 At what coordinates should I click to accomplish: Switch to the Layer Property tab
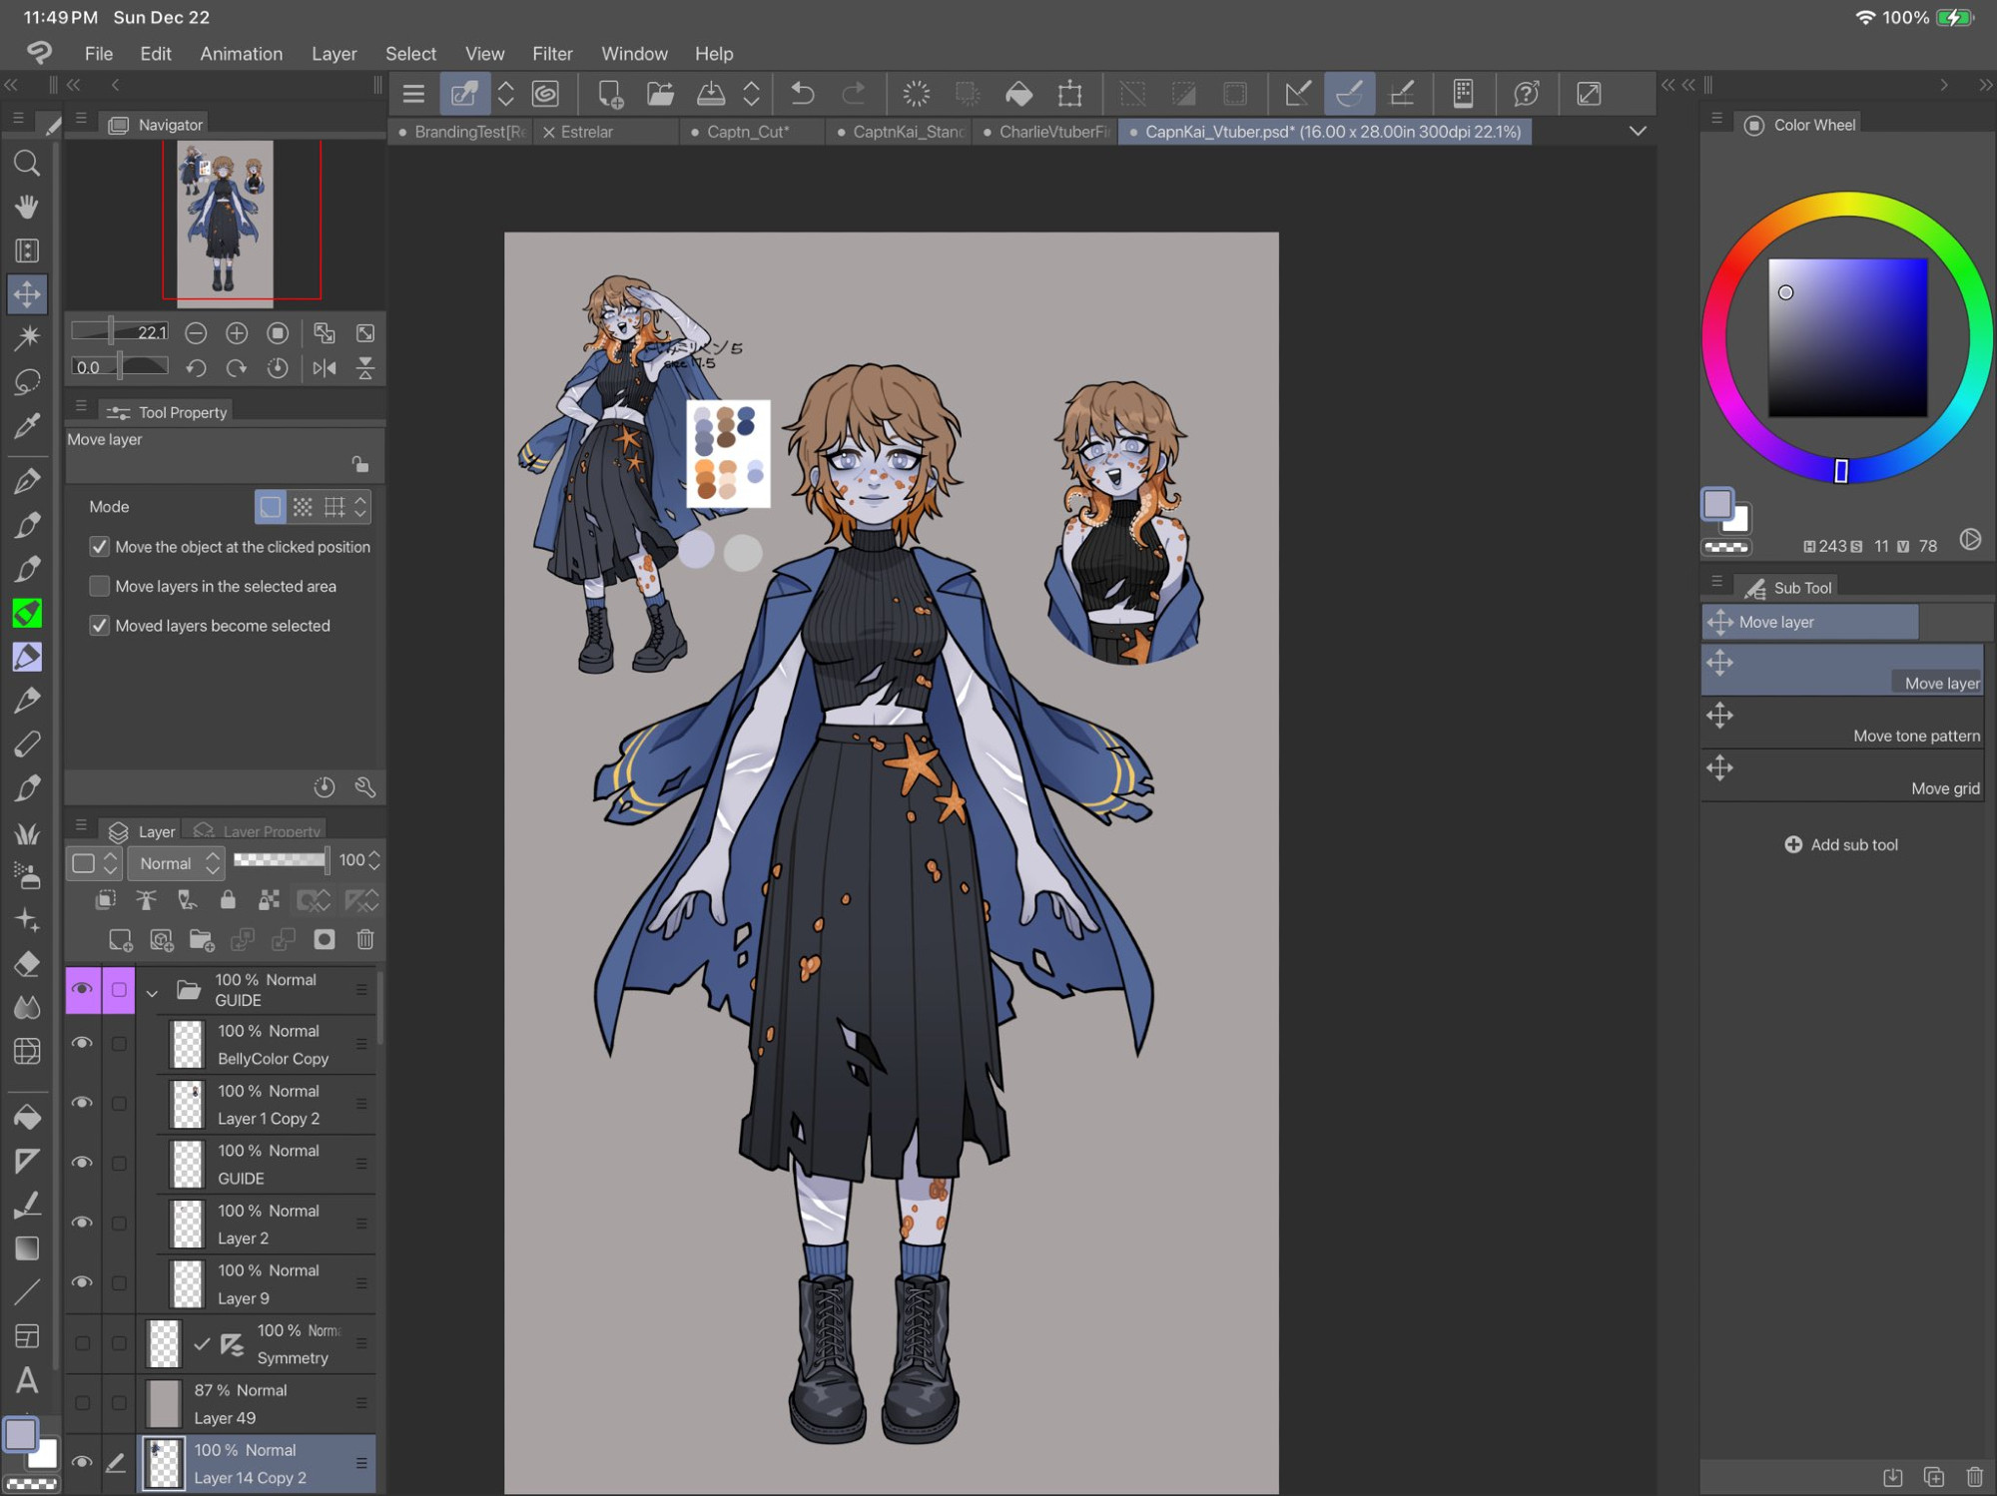coord(259,830)
